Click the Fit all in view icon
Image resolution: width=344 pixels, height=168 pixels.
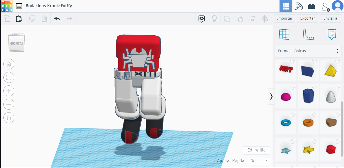point(9,77)
